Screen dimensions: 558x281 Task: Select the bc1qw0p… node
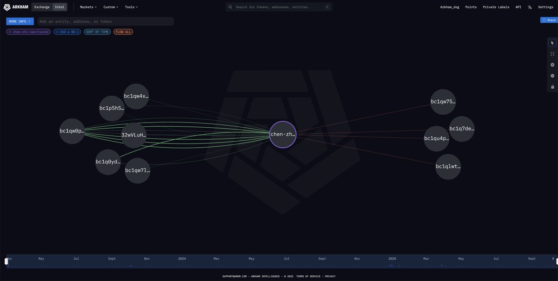point(72,131)
